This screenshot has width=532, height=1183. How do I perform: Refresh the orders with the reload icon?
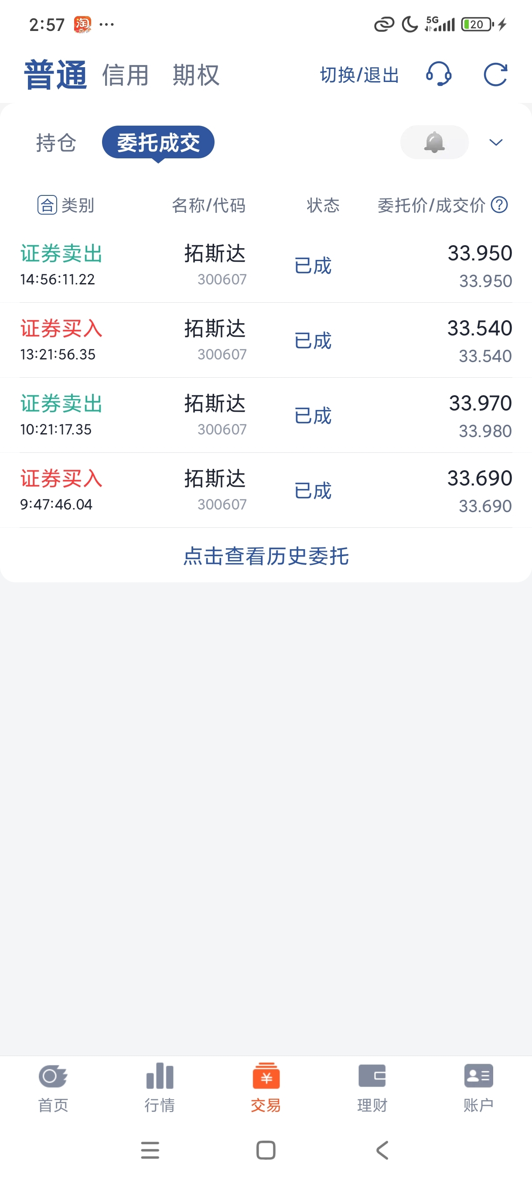point(496,75)
